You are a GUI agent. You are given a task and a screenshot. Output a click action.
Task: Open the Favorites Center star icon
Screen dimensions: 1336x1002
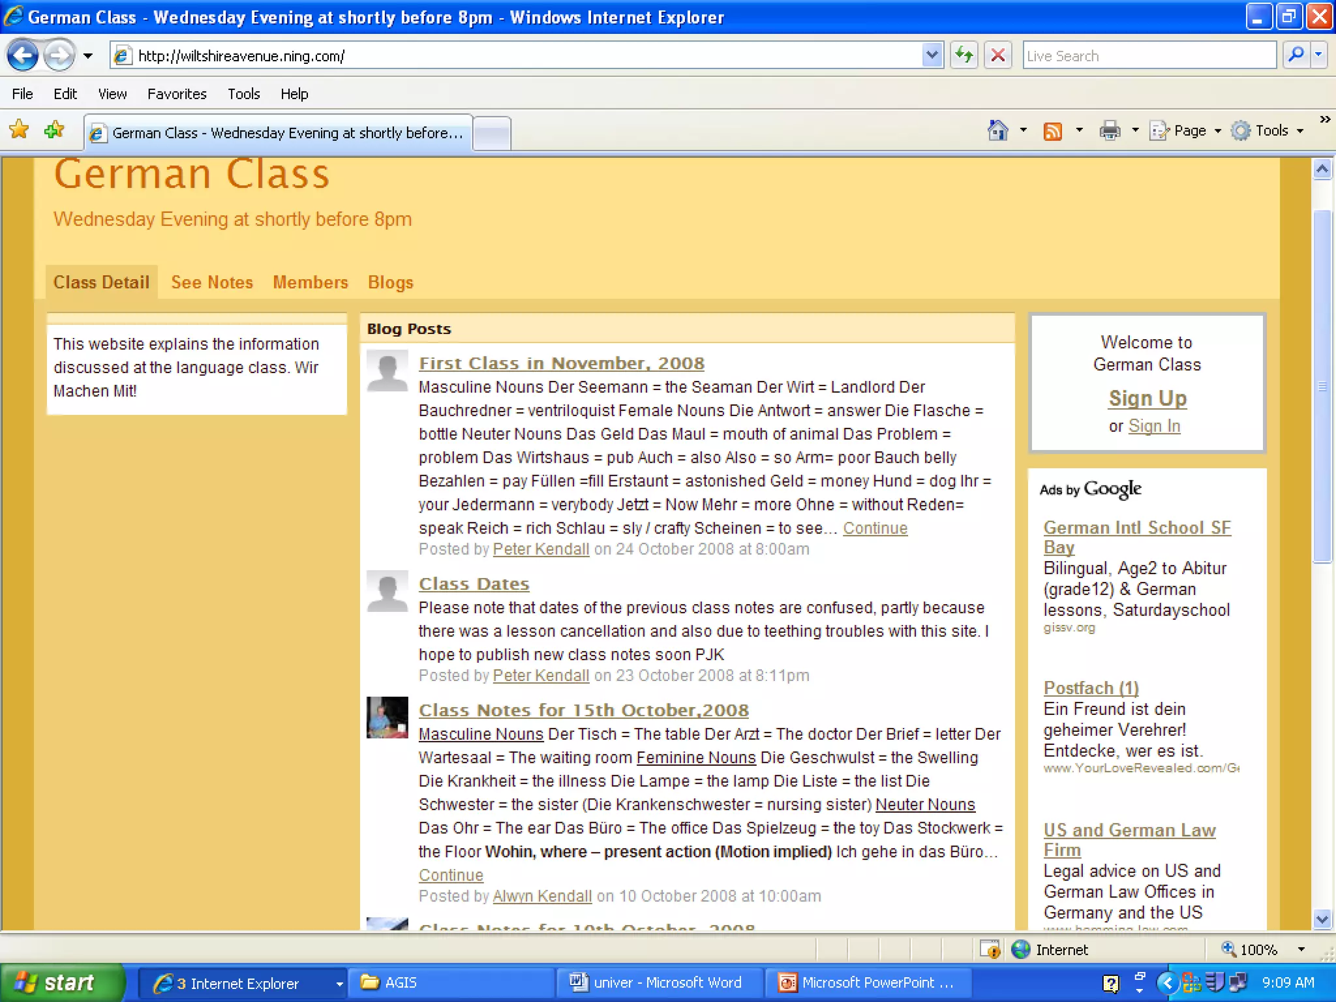click(x=20, y=130)
